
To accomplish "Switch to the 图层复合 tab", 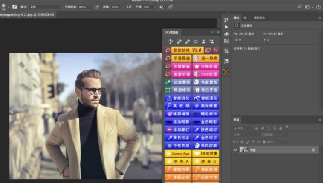I will point(259,18).
